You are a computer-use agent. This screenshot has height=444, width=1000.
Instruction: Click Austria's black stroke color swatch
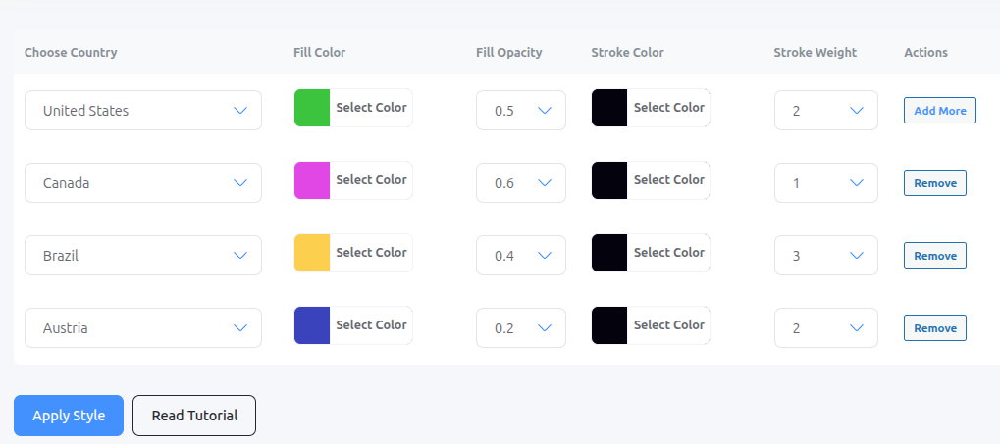609,325
